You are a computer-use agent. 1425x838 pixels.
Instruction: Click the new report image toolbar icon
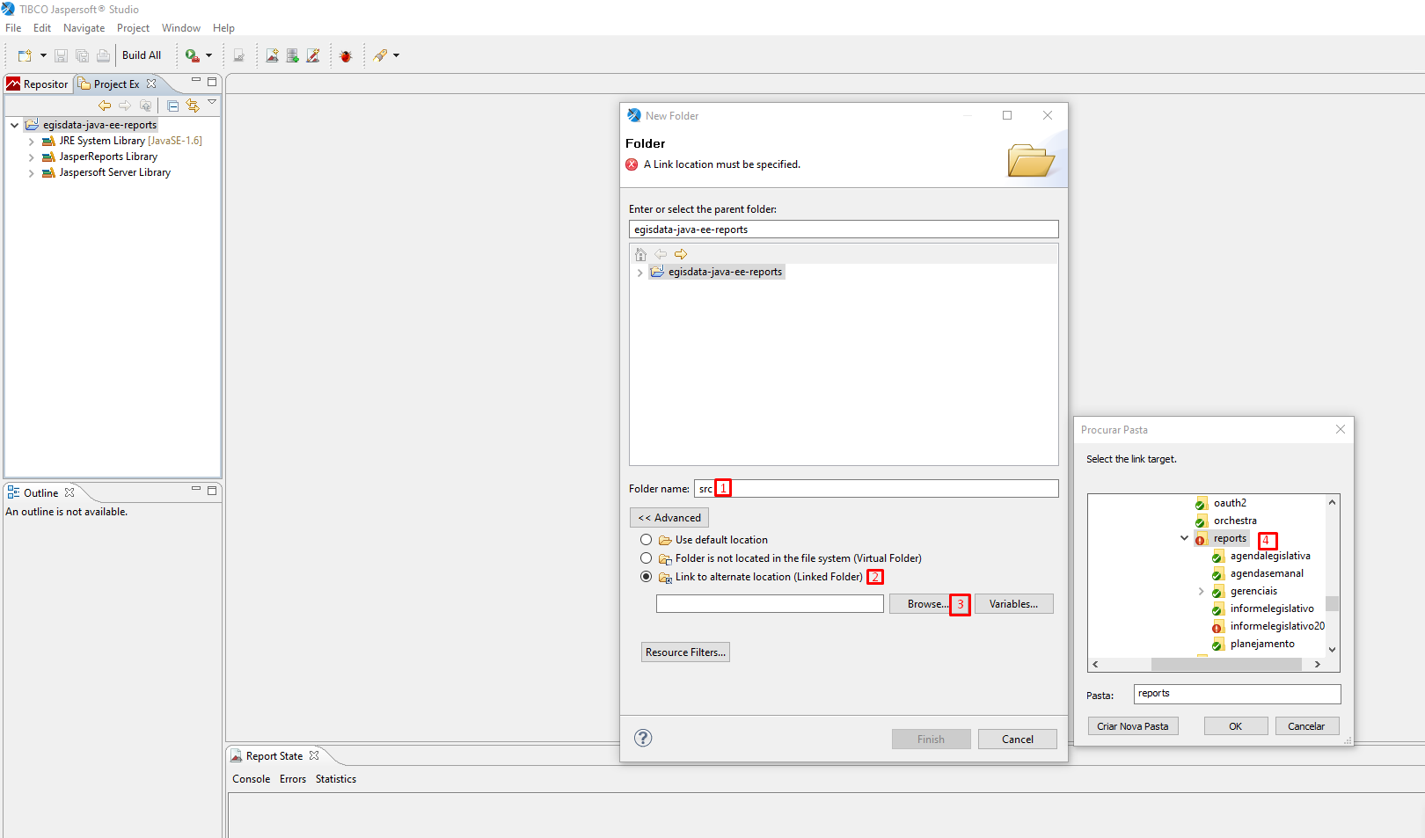point(273,55)
